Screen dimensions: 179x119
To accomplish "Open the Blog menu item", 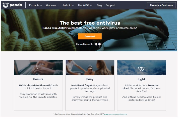I will [99, 5].
